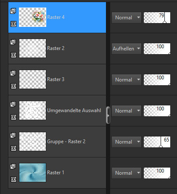Image resolution: width=177 pixels, height=194 pixels.
Task: Hide the Raster 4 layer via eye icon
Action: tap(13, 24)
